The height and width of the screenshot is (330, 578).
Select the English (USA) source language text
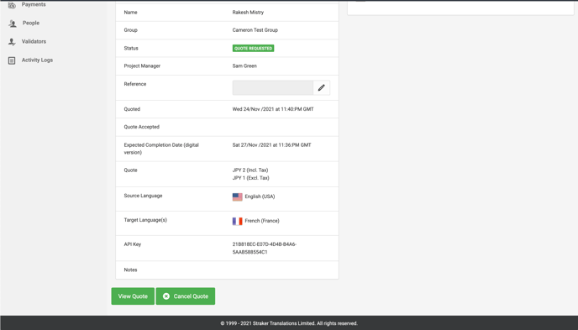click(x=260, y=196)
